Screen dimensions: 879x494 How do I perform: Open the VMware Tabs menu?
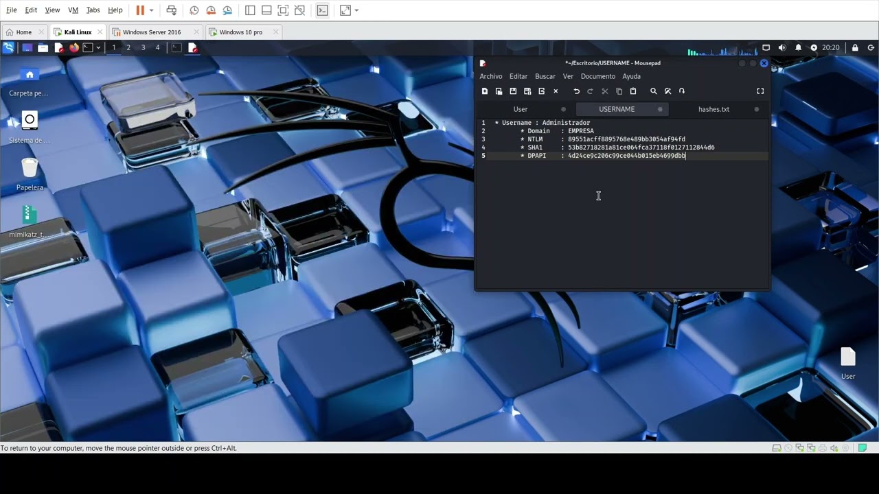click(x=93, y=10)
